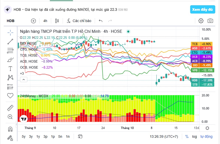
Task: Select the ruler measure tool
Action: [x=10, y=108]
